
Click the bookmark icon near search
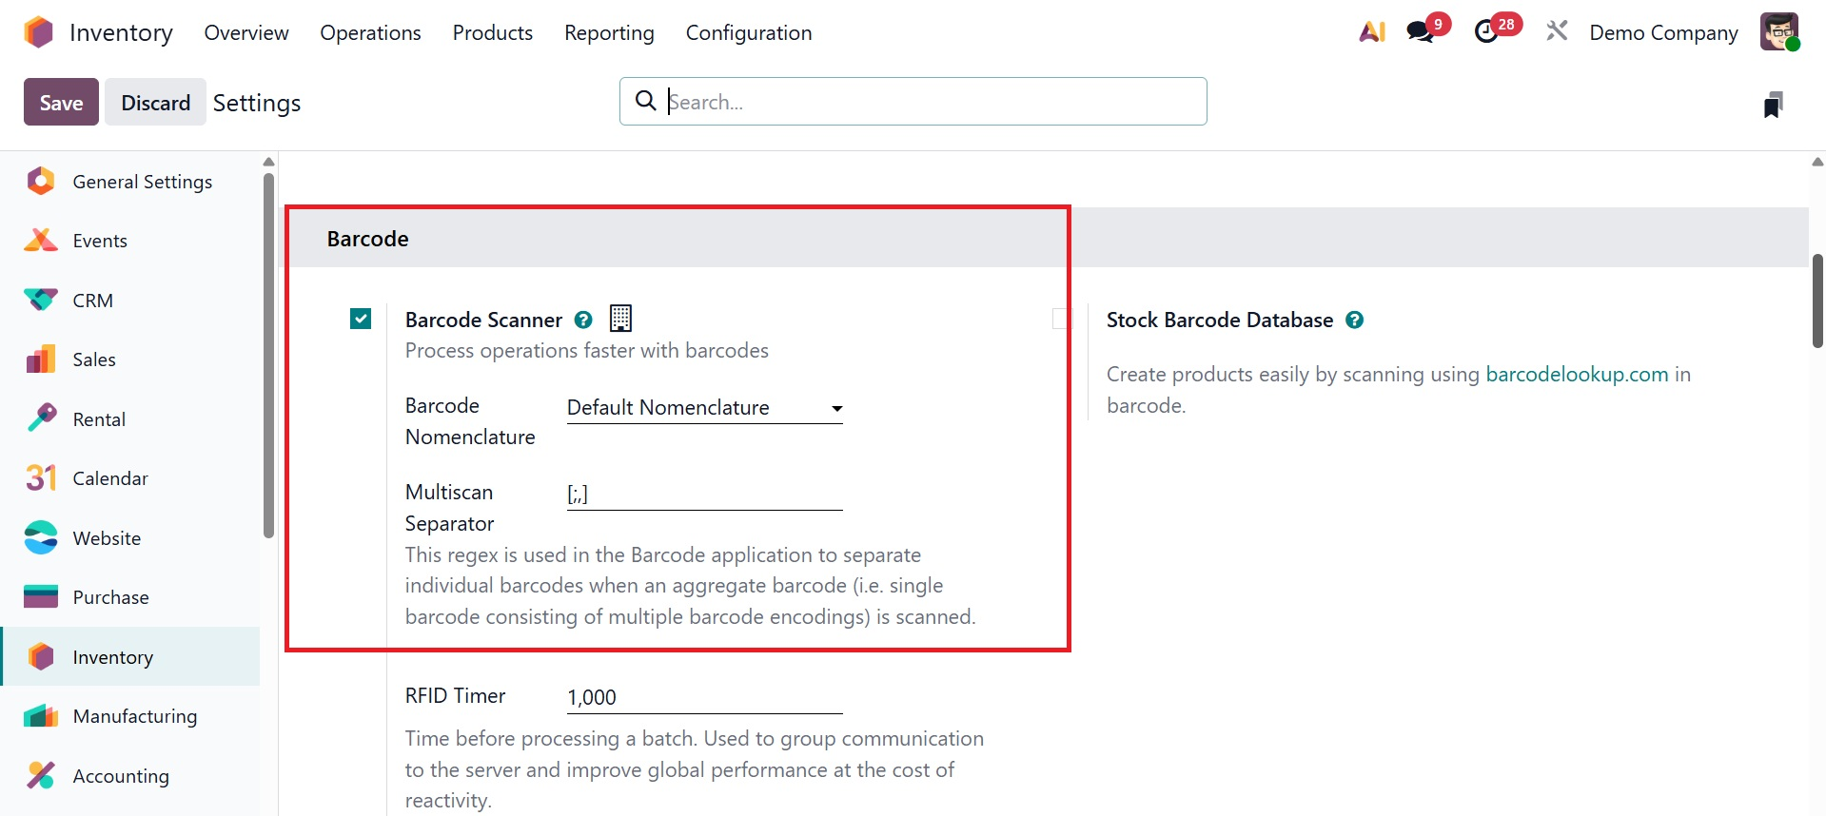click(1772, 105)
